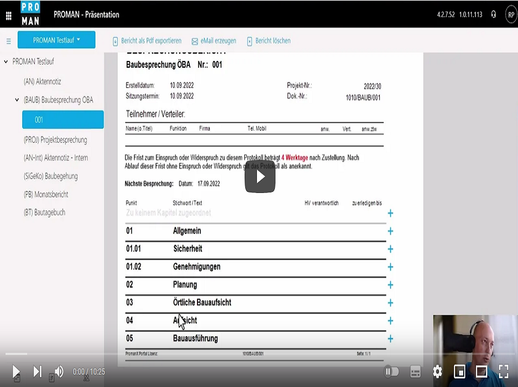Viewport: 518px width, 387px height.
Task: Add item to chapter 04
Action: (x=390, y=321)
